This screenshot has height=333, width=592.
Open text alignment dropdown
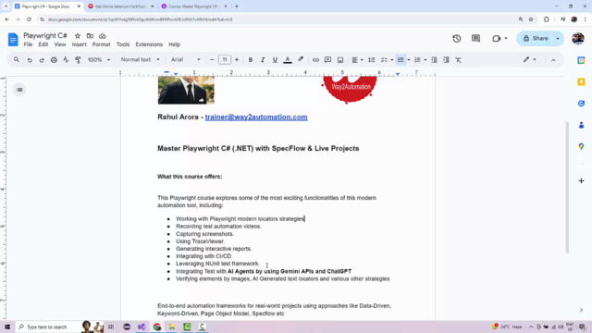[357, 59]
